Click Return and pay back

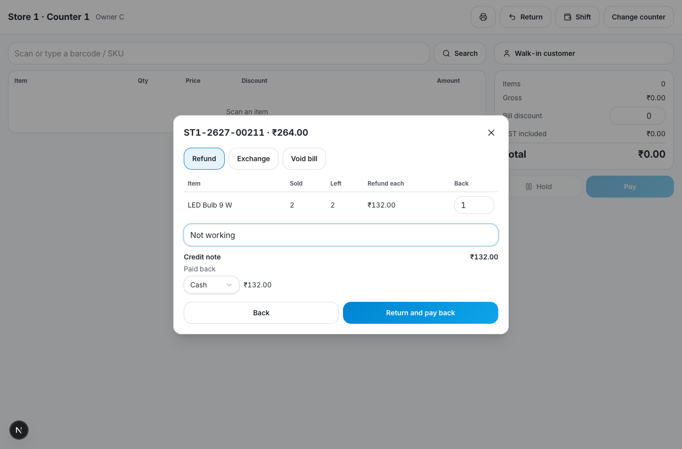(x=420, y=313)
